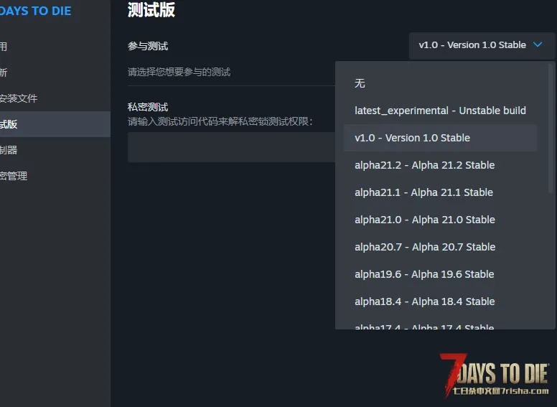
Task: Click the 参与测试 label
Action: (148, 46)
